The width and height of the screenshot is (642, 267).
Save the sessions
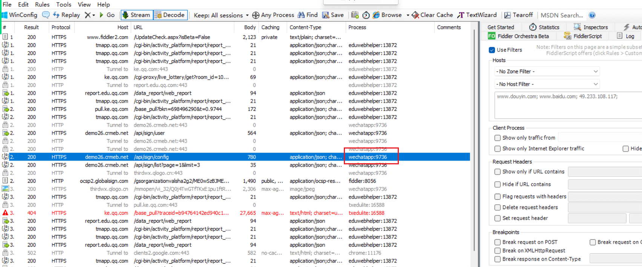[x=333, y=15]
